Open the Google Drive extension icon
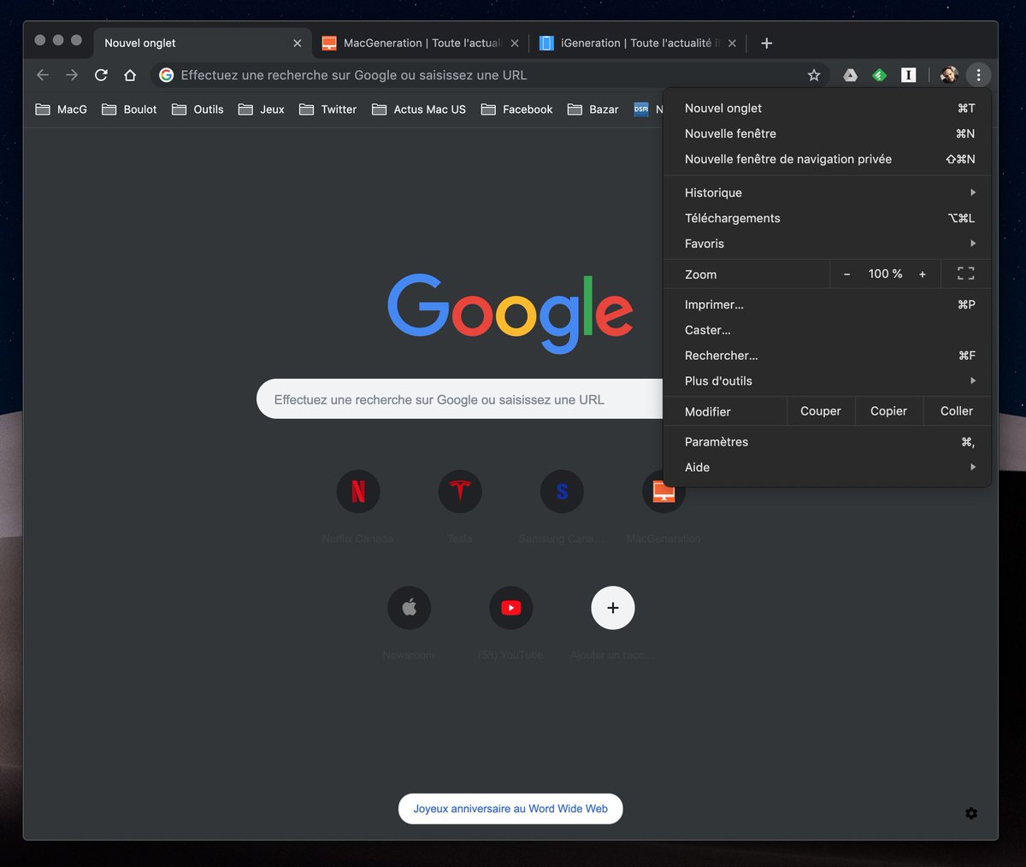Screen dimensions: 1026x867 pos(850,75)
